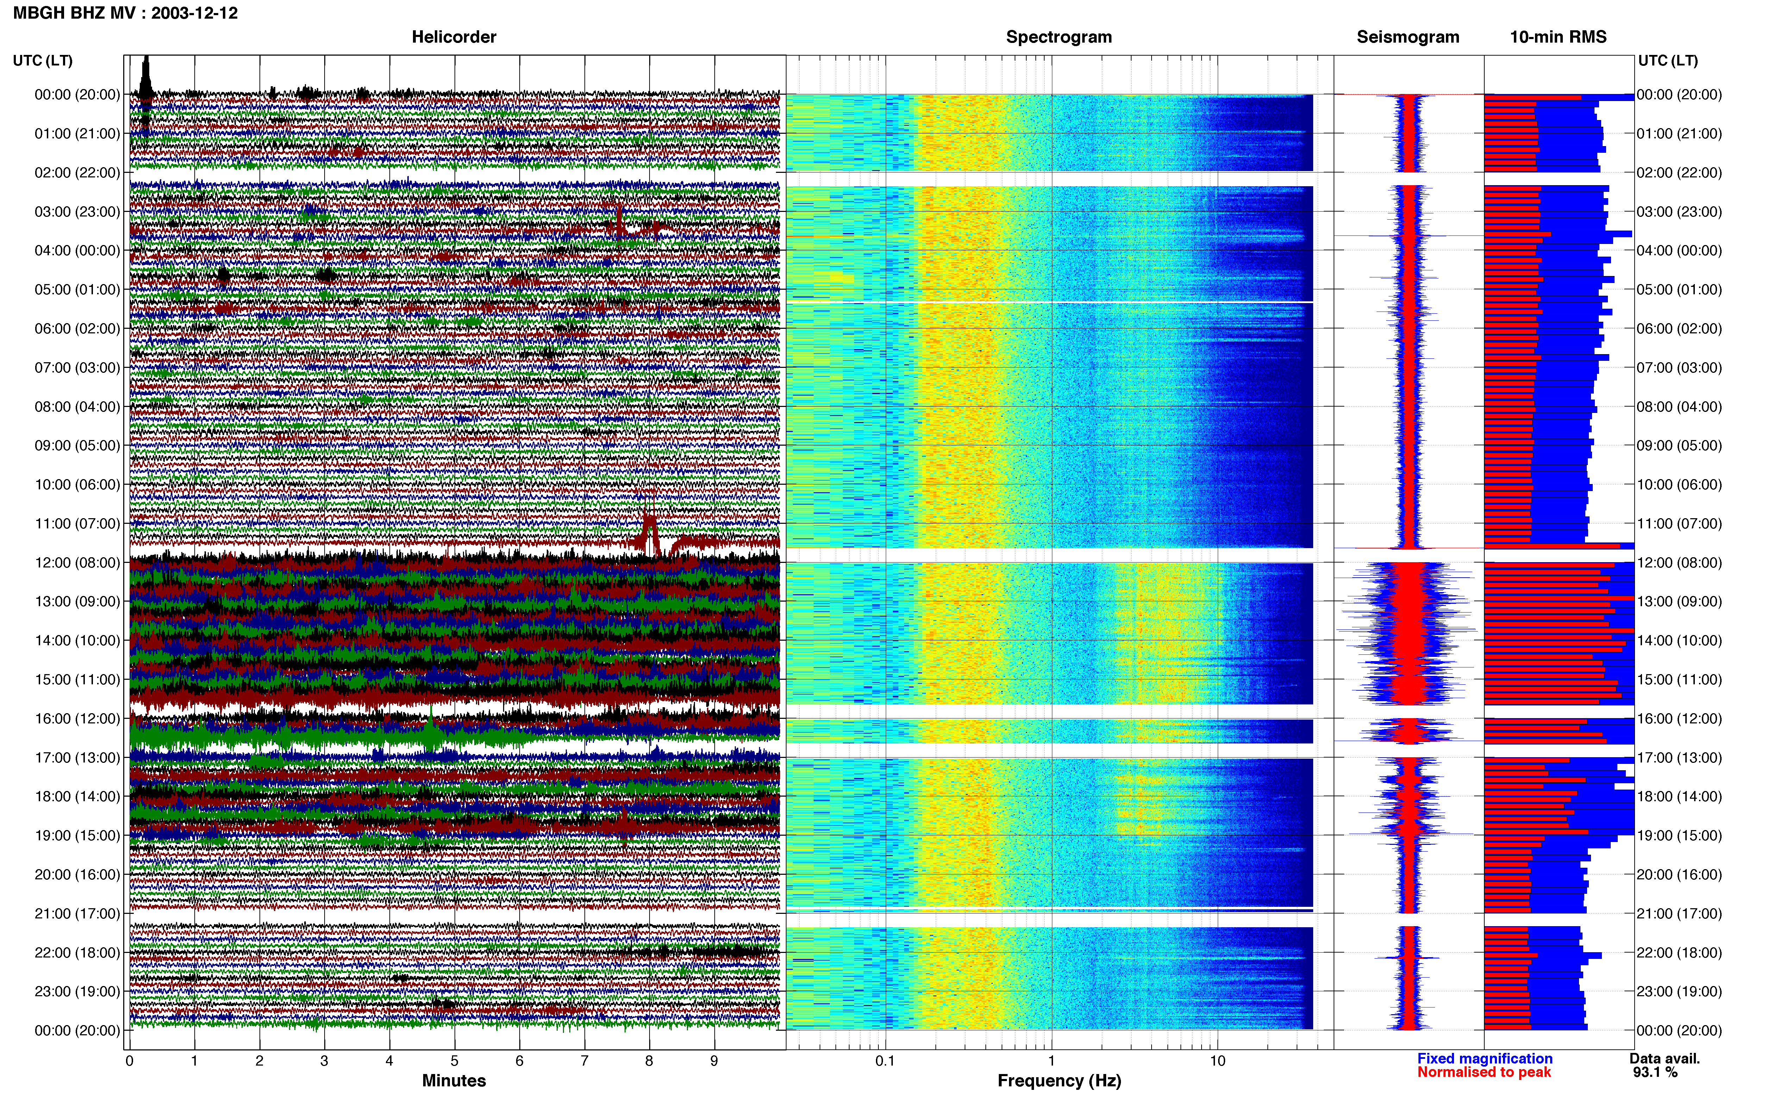Click 10:00 (06:00) on the Helicorder time axis
The image size is (1767, 1105).
77,484
